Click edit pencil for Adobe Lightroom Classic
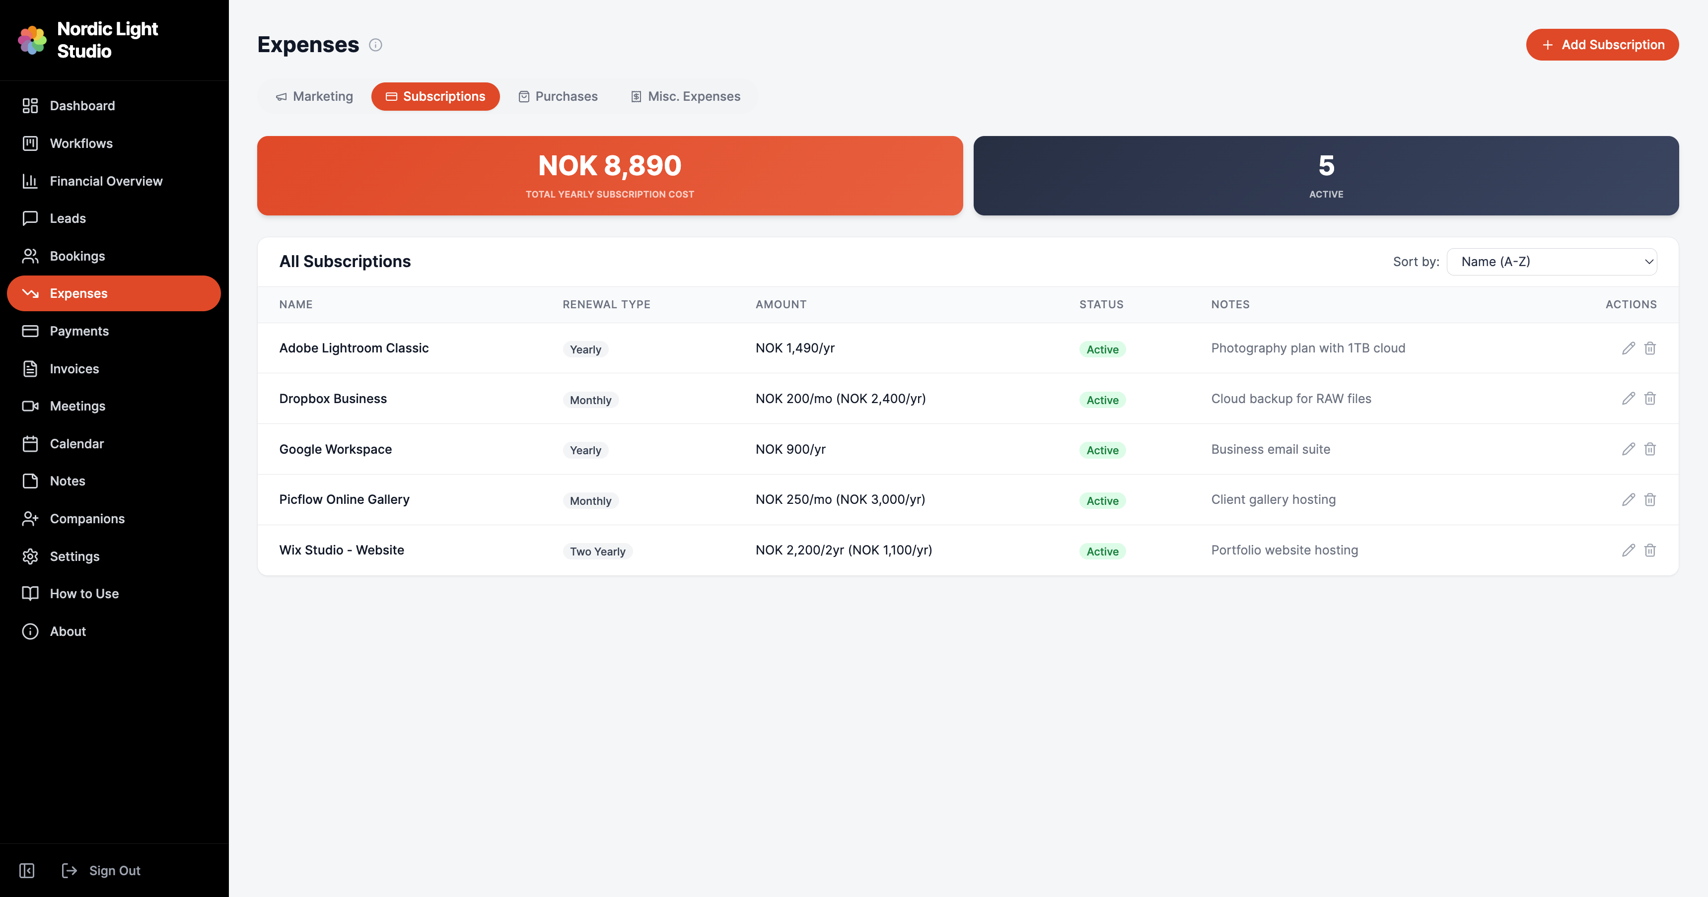1708x897 pixels. 1628,348
